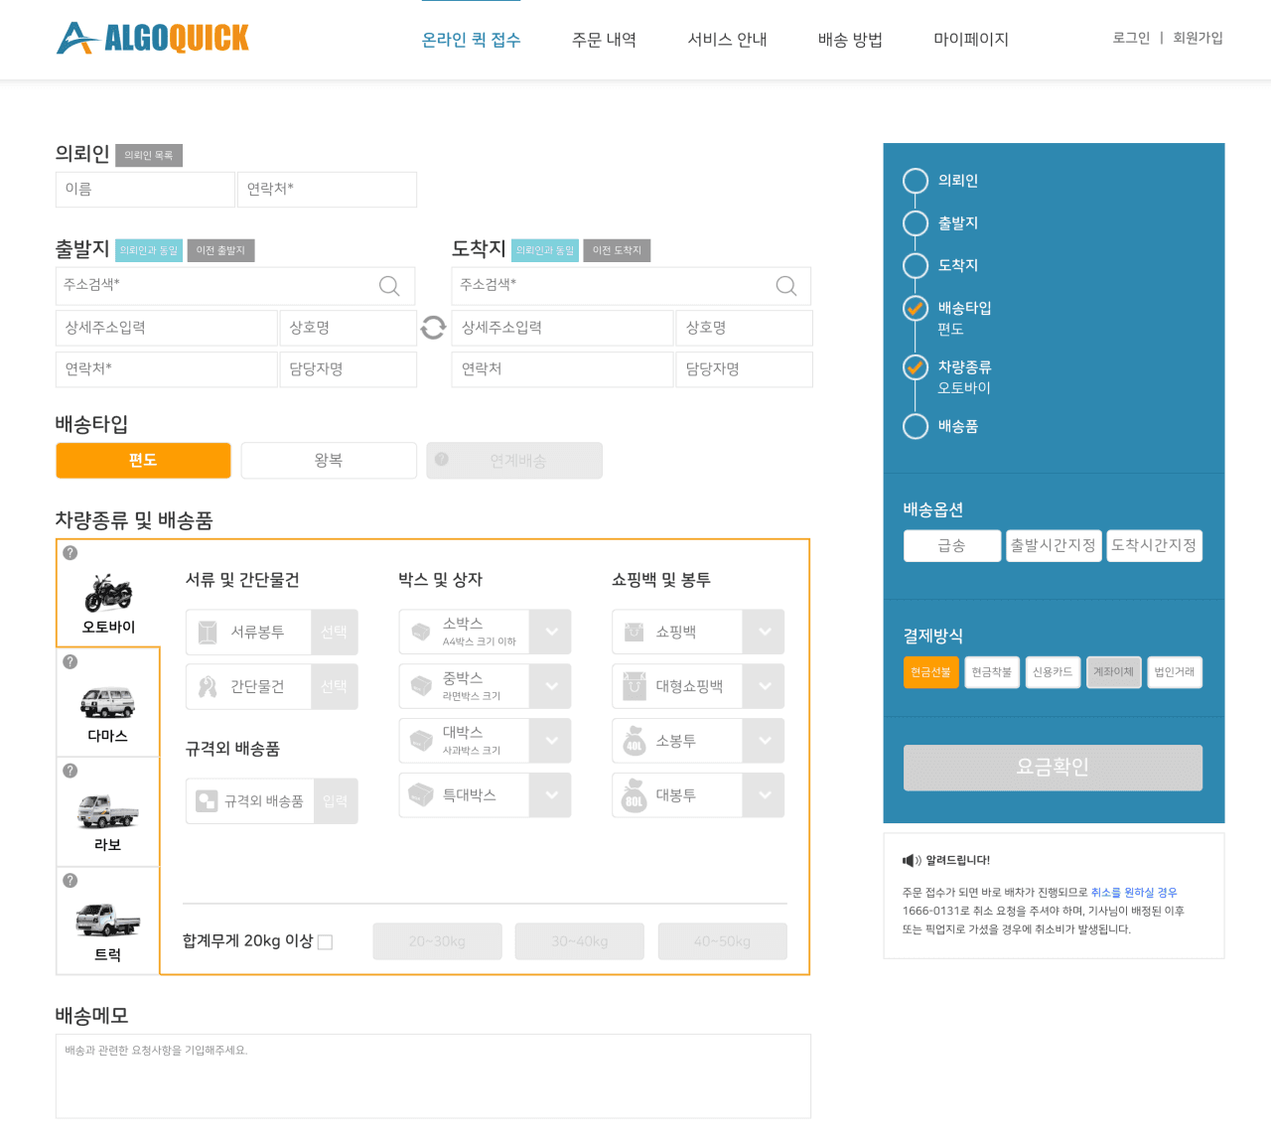
Task: Expand the 중박스 quantity dropdown
Action: [x=551, y=686]
